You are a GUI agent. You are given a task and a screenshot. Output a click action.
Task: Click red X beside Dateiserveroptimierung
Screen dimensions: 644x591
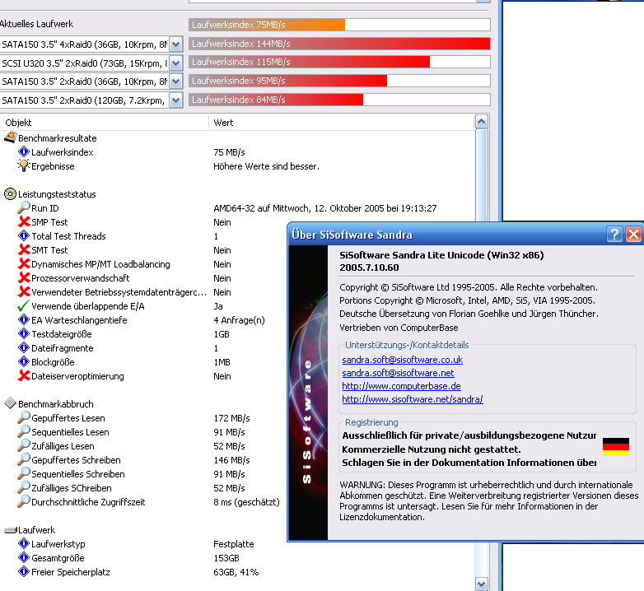[x=24, y=375]
